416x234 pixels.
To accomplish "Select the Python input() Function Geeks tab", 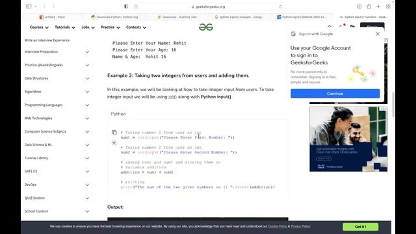I will pos(363,17).
